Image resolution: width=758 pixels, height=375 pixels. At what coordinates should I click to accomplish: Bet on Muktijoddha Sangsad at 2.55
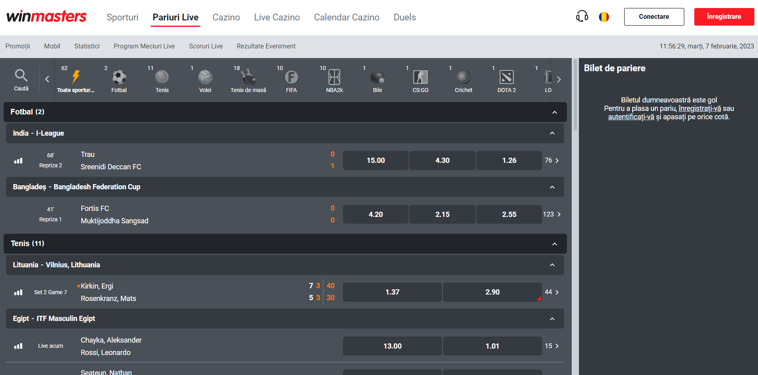click(509, 215)
